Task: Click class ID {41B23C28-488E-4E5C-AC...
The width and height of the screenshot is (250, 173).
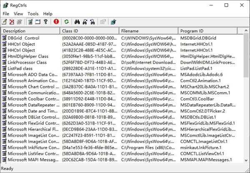Action: (x=89, y=50)
